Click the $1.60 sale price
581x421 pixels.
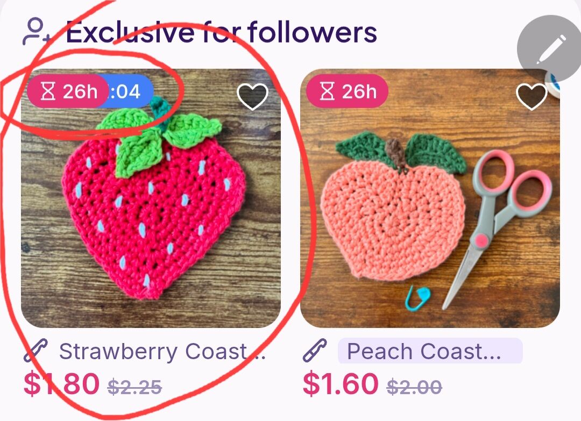click(341, 383)
